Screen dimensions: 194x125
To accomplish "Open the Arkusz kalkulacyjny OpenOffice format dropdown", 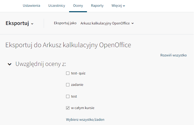I will (x=107, y=23).
